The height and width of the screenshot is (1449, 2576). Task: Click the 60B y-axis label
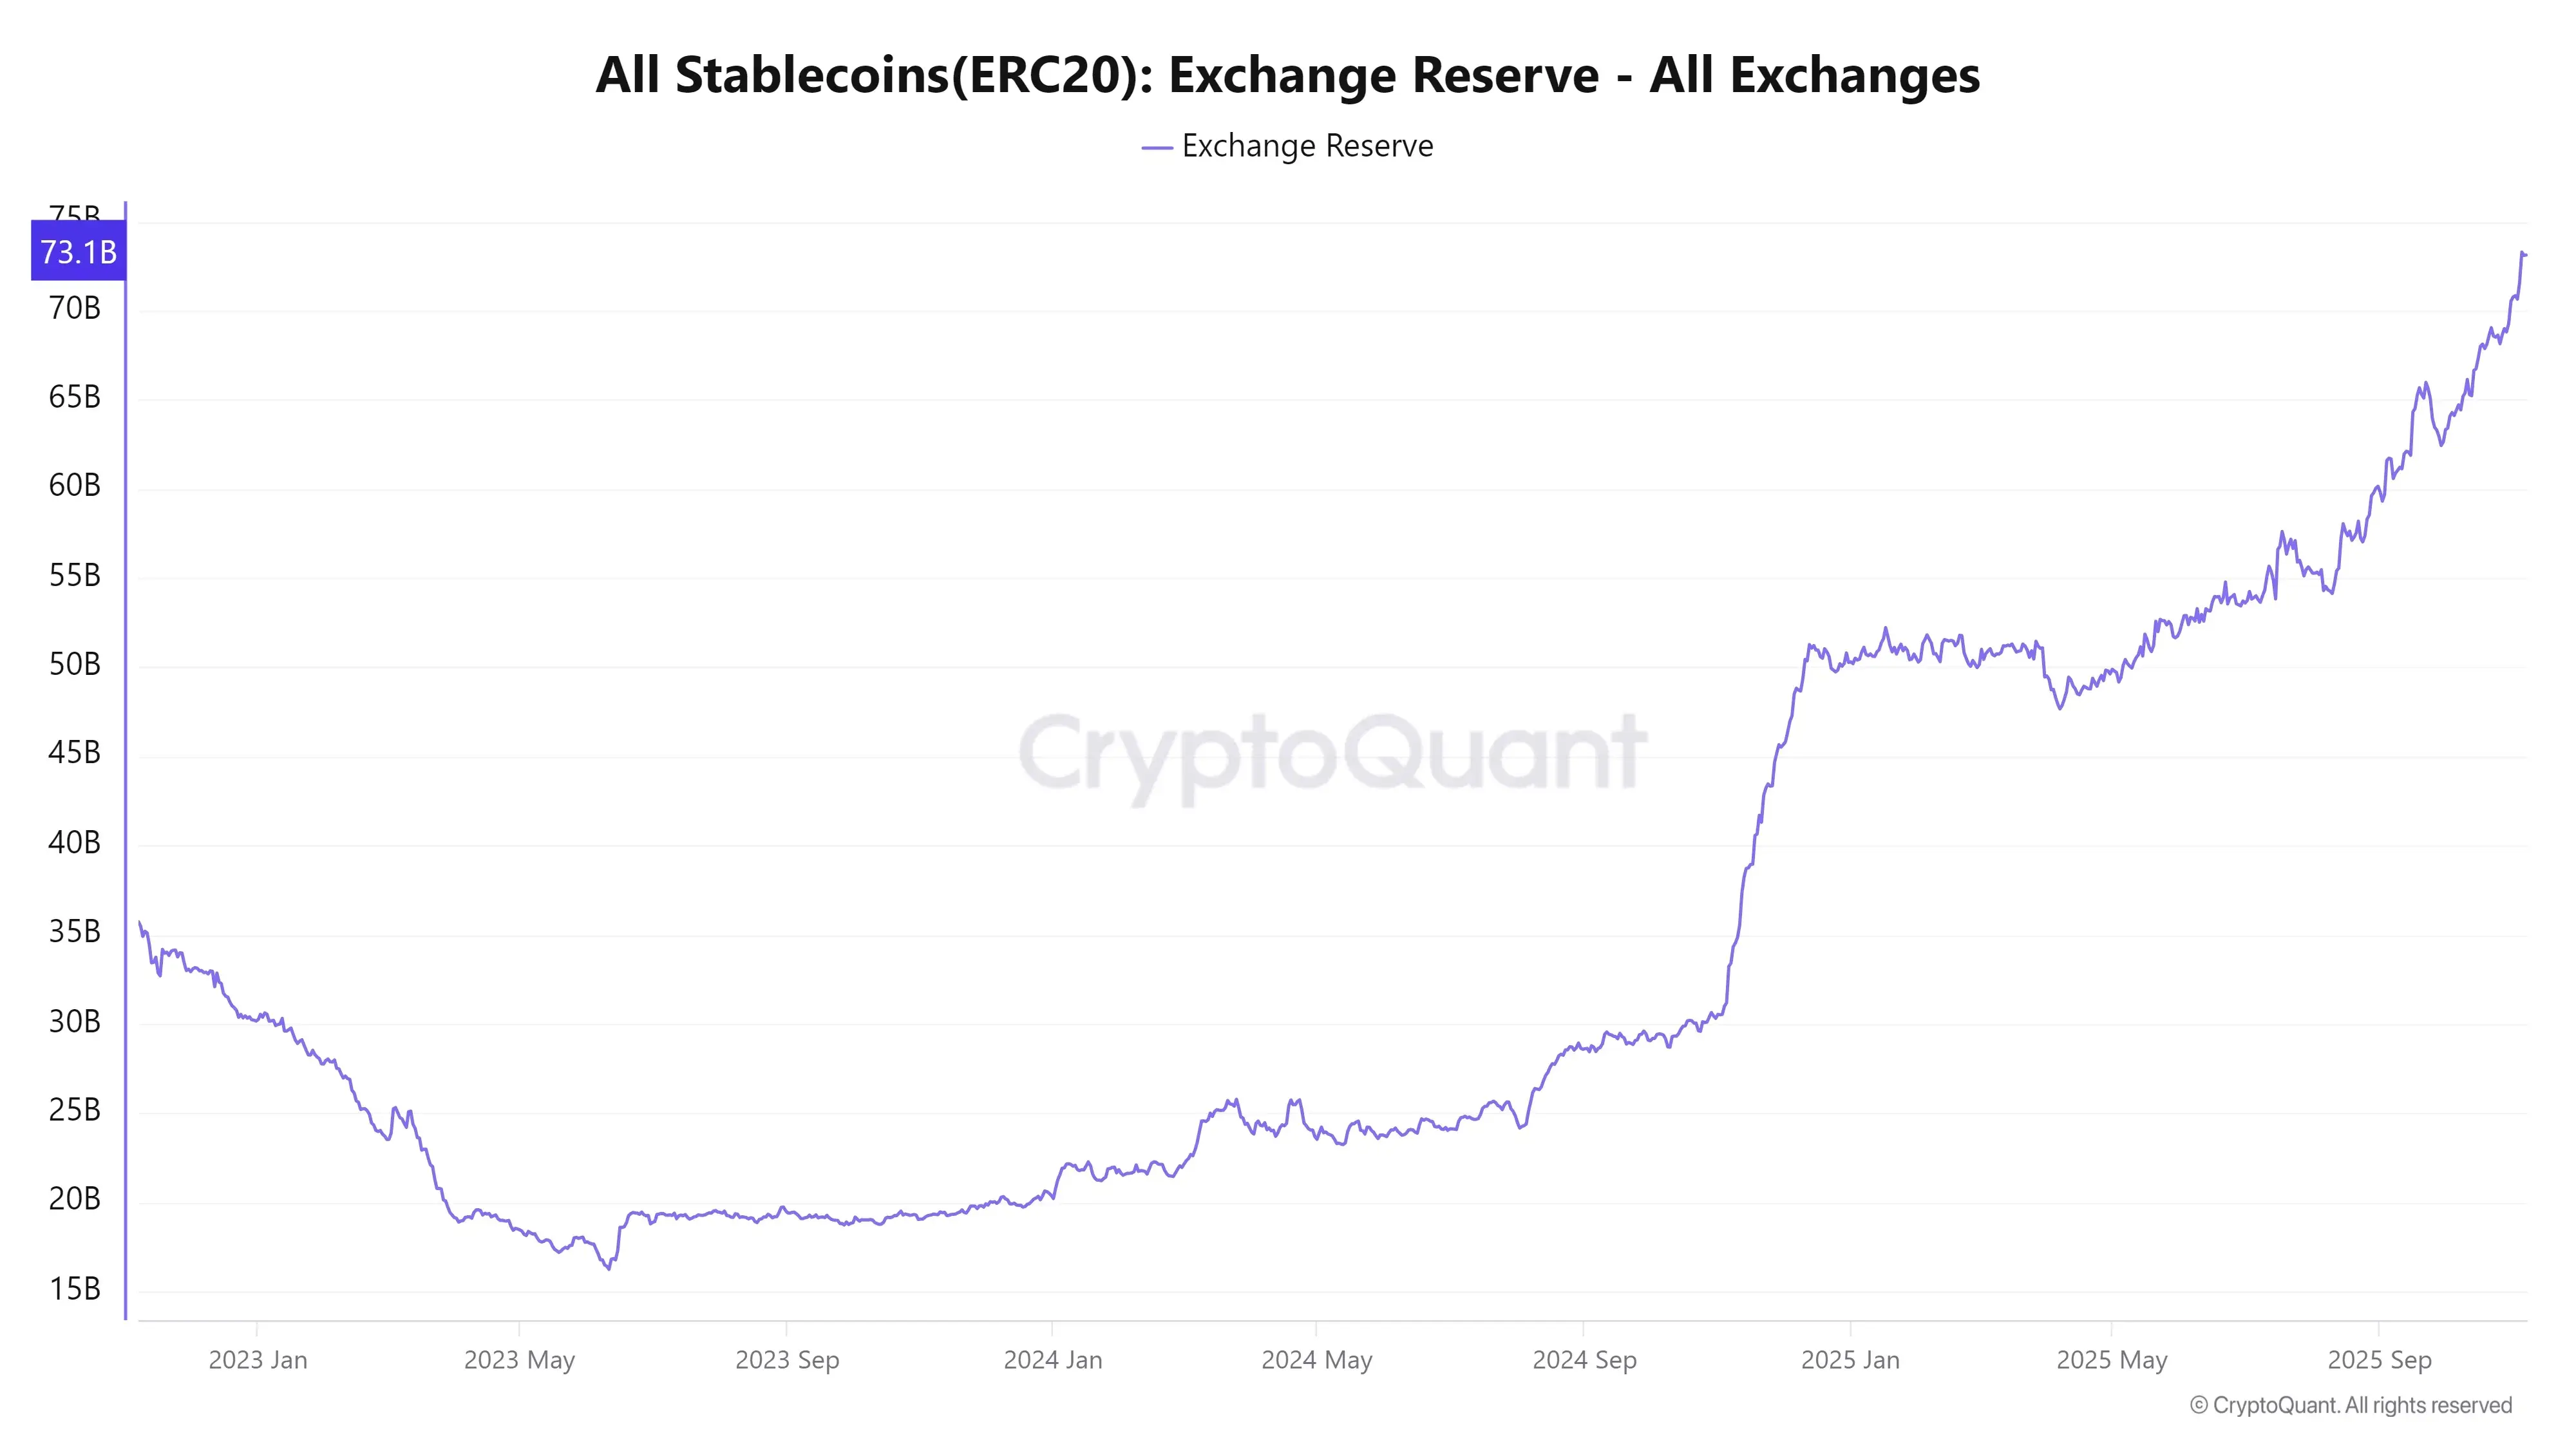click(x=75, y=486)
